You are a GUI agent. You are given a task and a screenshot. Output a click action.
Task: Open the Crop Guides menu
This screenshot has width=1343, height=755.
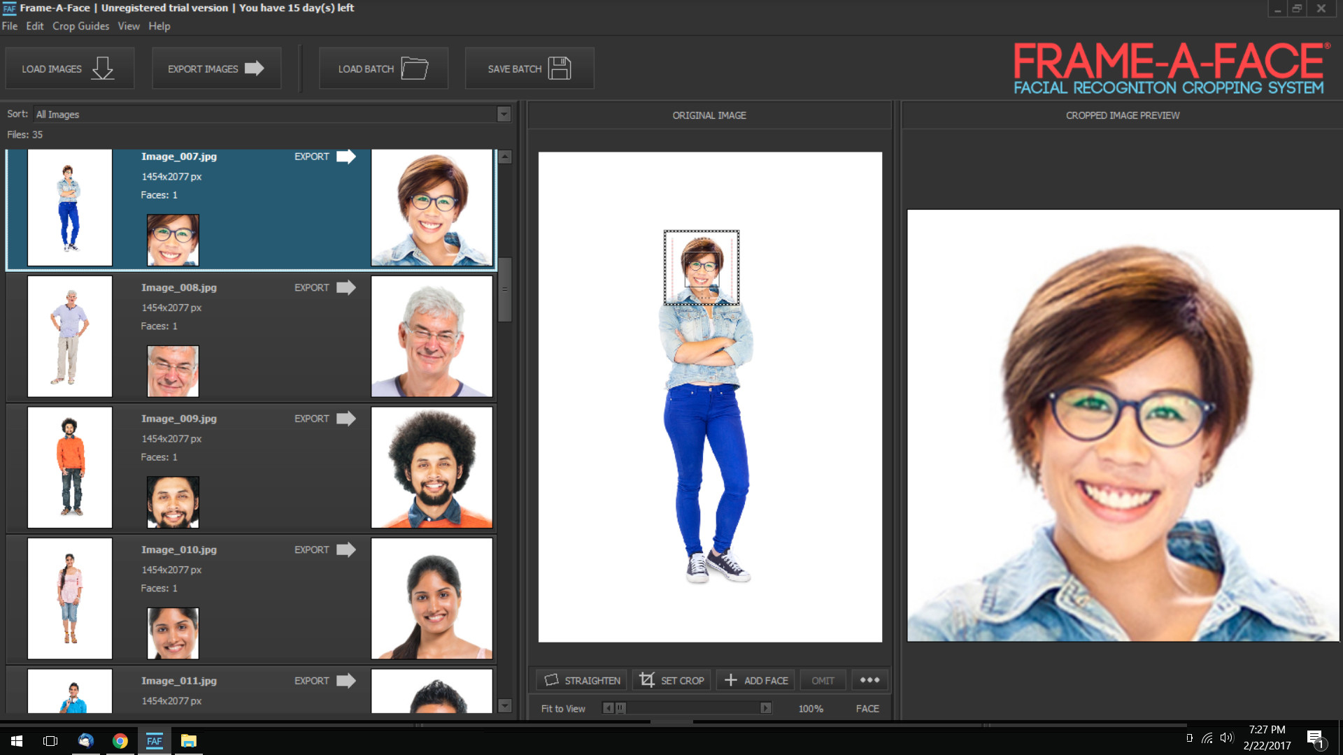(80, 26)
